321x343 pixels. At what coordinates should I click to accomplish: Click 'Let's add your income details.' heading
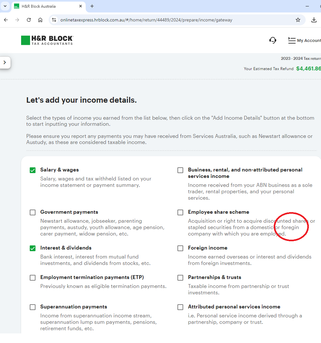coord(82,100)
